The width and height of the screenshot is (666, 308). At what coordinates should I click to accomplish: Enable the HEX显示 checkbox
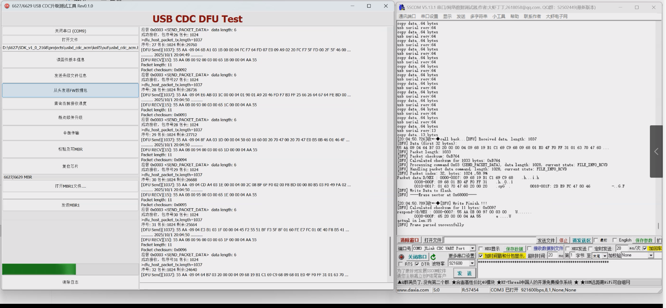[x=481, y=249]
